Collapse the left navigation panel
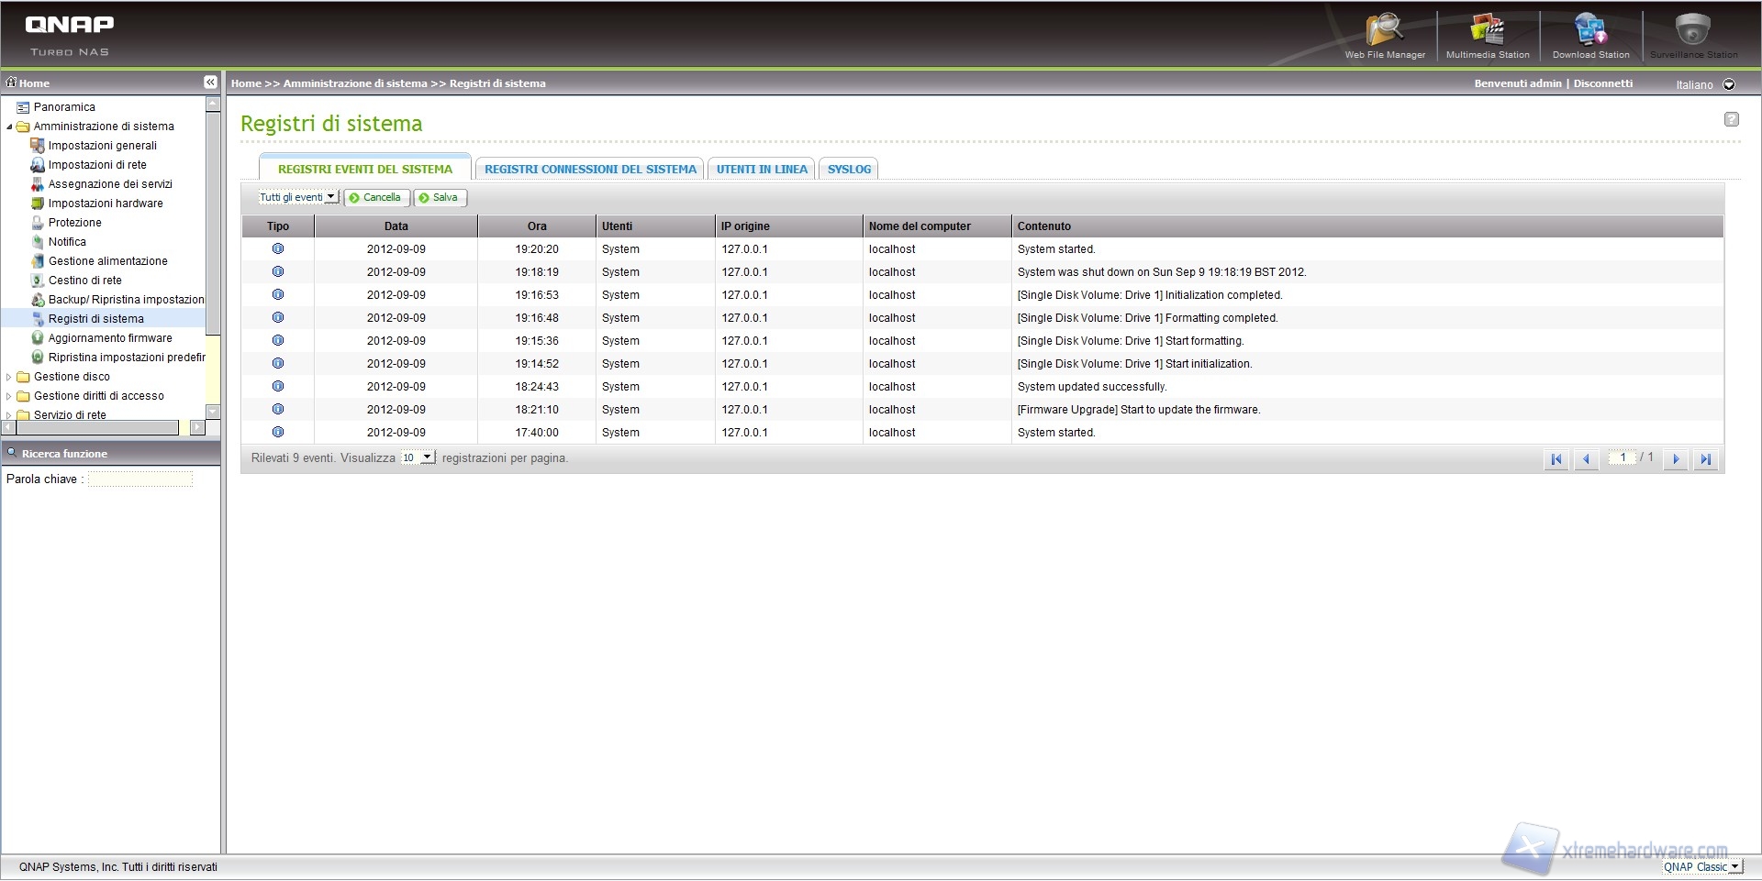Screen dimensions: 1762x881 pos(210,83)
